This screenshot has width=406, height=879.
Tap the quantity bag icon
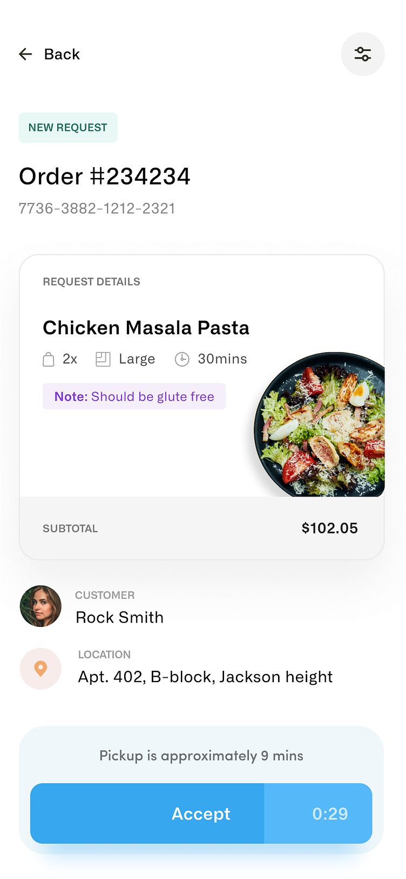49,359
